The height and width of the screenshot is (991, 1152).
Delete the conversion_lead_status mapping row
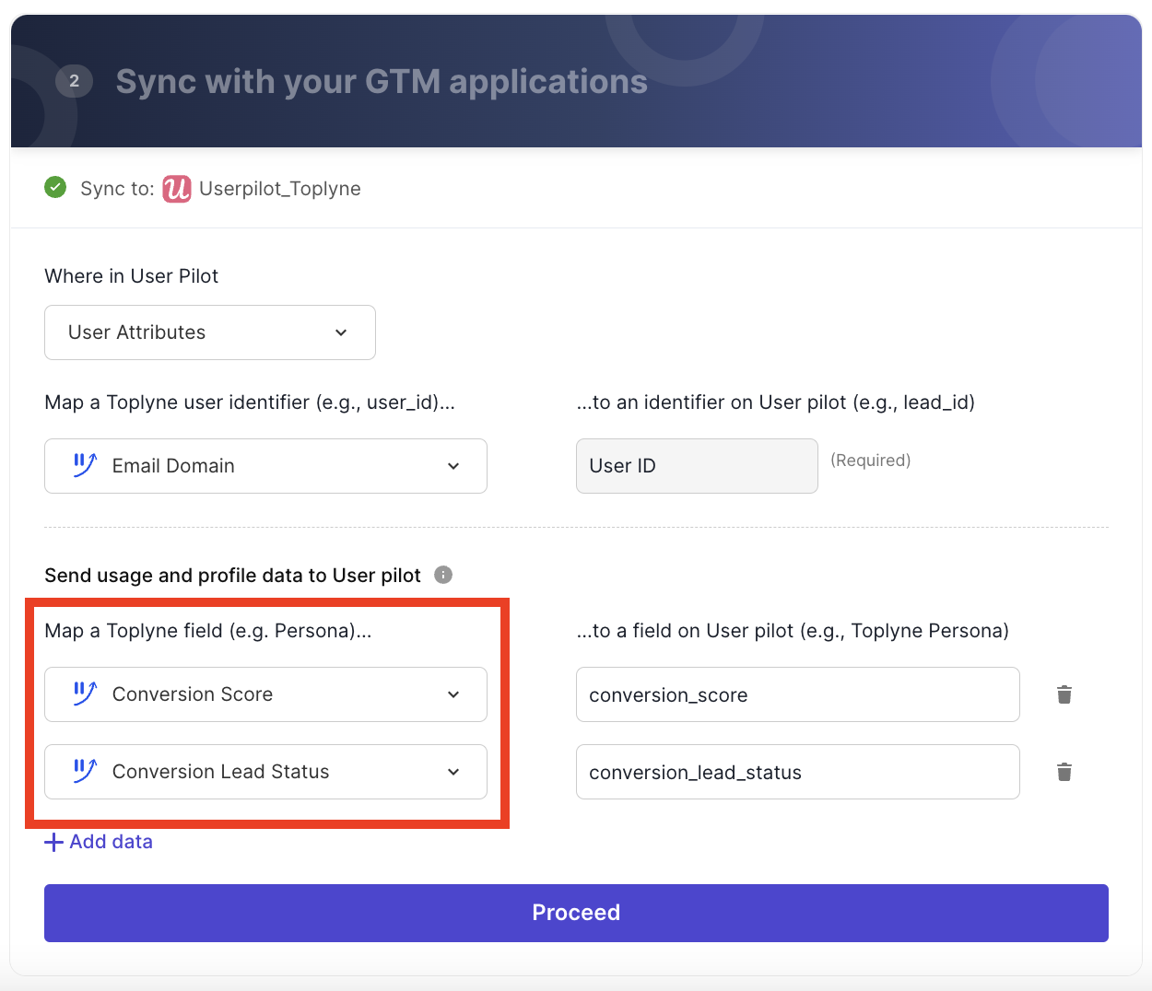point(1064,772)
